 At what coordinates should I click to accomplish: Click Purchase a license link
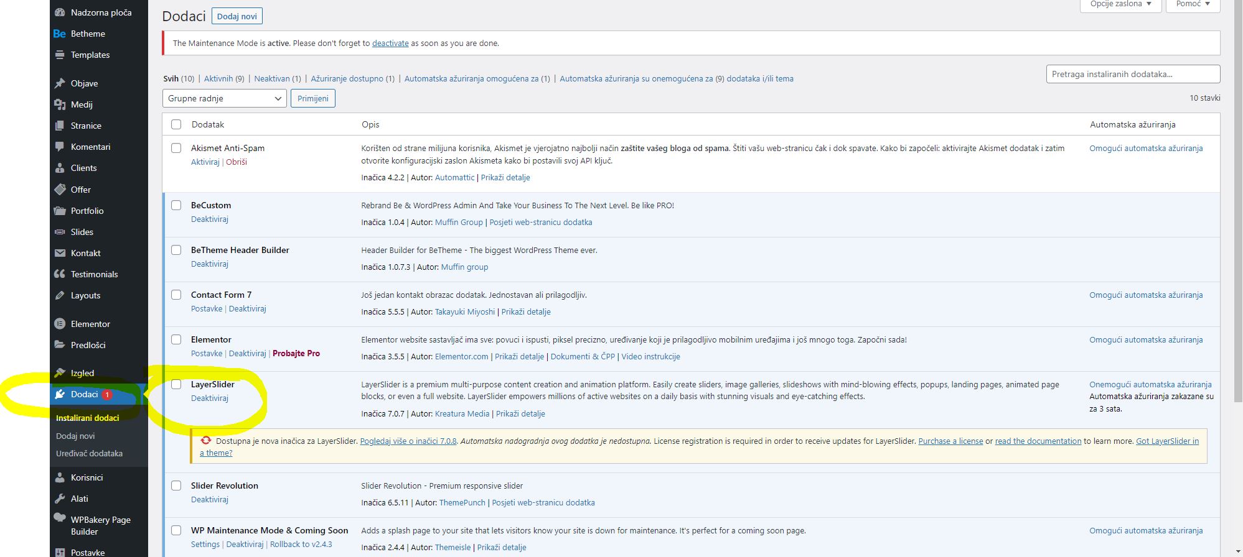pos(950,441)
